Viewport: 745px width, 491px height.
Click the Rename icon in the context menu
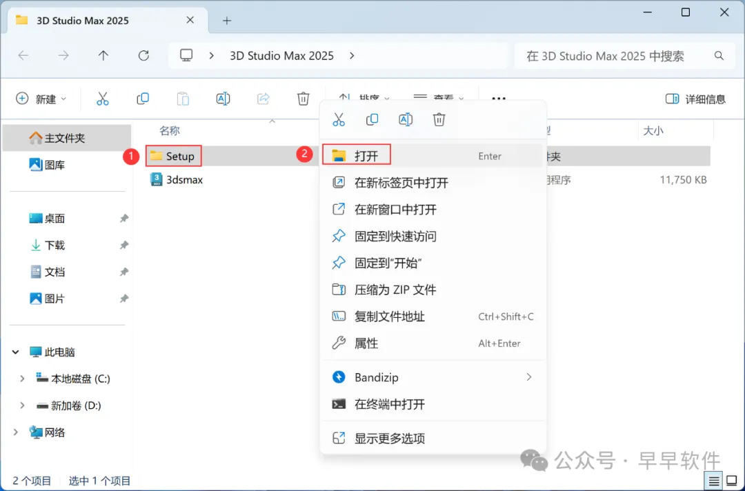point(406,120)
